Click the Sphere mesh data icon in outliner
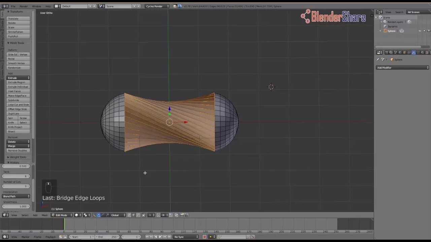This screenshot has height=242, width=431. click(x=402, y=31)
